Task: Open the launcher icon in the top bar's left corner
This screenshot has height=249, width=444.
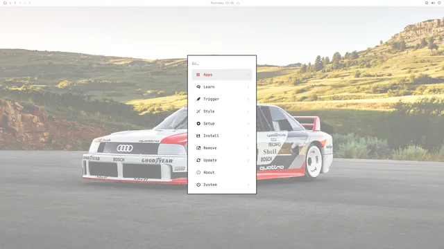Action: tap(5, 3)
